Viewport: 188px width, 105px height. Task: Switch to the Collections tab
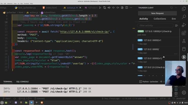click(160, 19)
